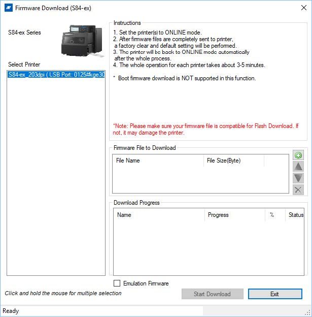Click the multiple selection hint text
Image resolution: width=312 pixels, height=317 pixels.
[x=63, y=293]
